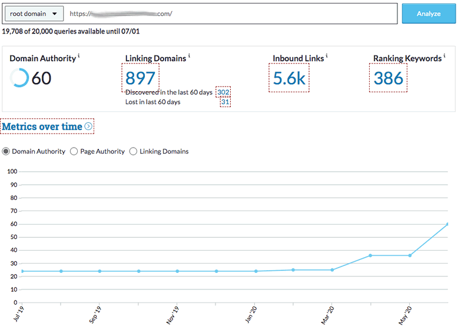Select the Linking Domains radio button

[x=133, y=151]
